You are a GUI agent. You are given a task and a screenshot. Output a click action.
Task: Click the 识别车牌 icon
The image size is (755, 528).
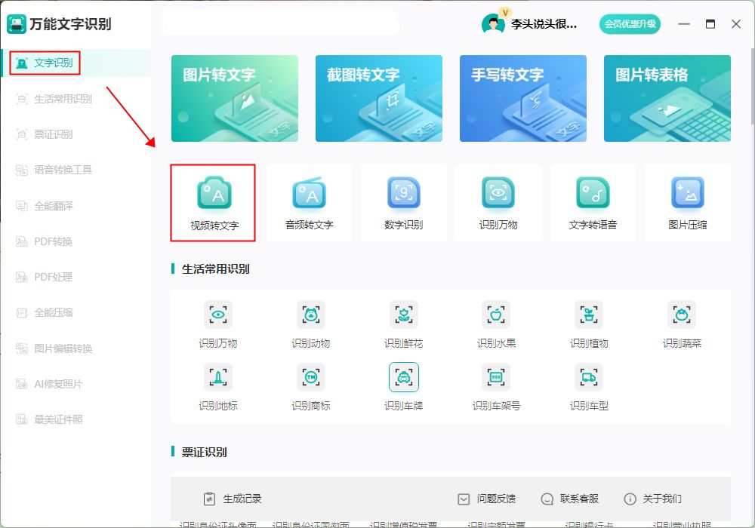(x=403, y=377)
